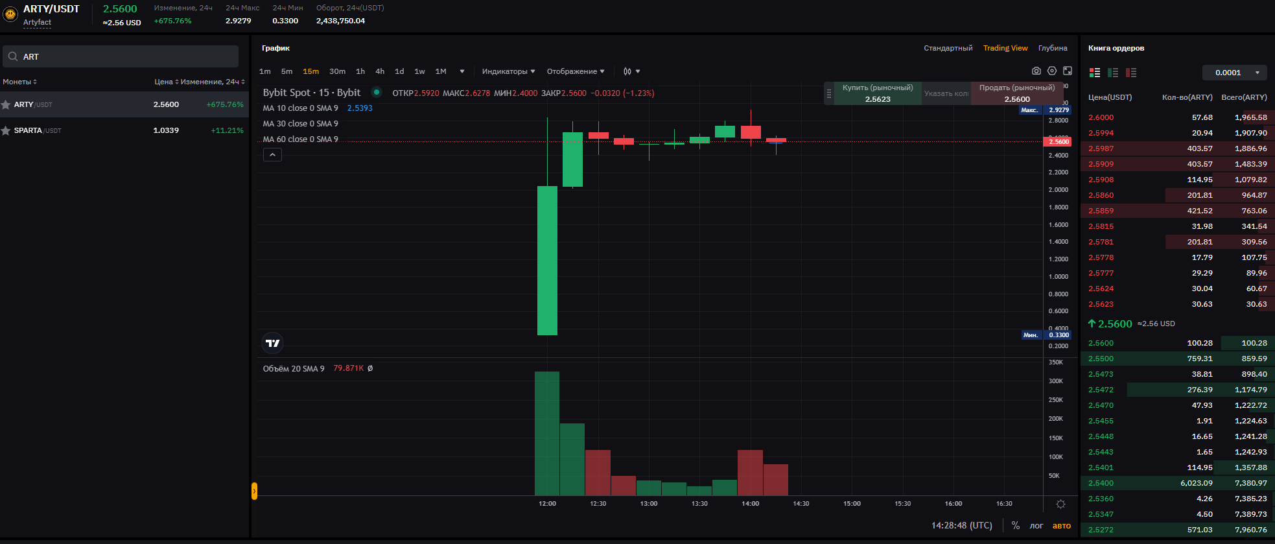This screenshot has width=1275, height=544.
Task: Click the MA 60 close indicator legend
Action: coord(301,139)
